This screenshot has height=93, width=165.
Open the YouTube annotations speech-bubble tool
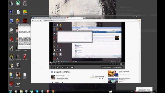point(67,67)
